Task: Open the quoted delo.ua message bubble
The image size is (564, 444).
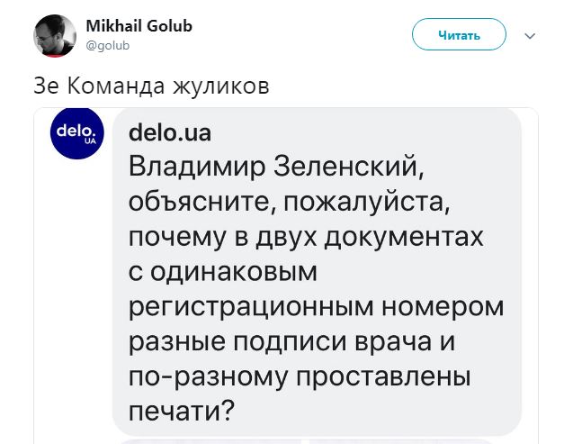Action: coord(317,271)
